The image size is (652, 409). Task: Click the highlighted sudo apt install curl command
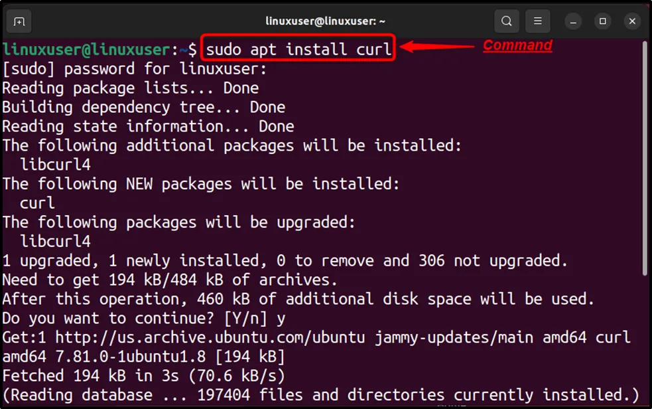click(298, 49)
